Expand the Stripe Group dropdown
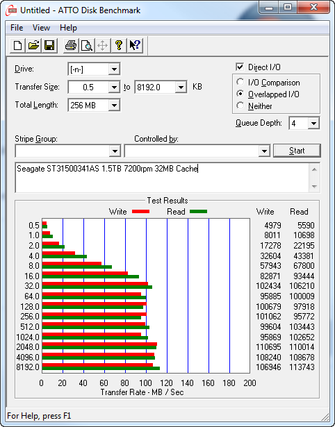This screenshot has width=335, height=427. pyautogui.click(x=115, y=151)
